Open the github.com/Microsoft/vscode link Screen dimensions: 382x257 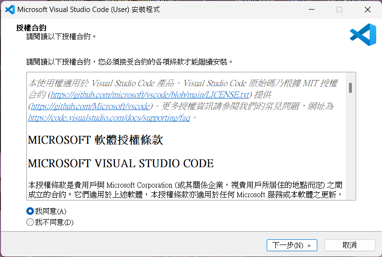tap(90, 106)
